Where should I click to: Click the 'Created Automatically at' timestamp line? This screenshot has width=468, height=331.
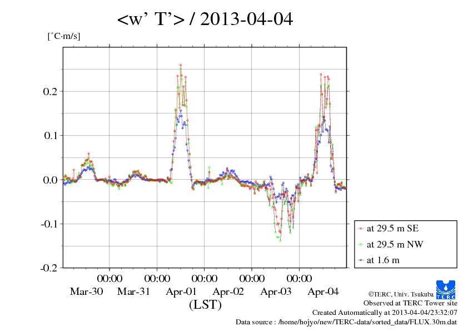(385, 313)
